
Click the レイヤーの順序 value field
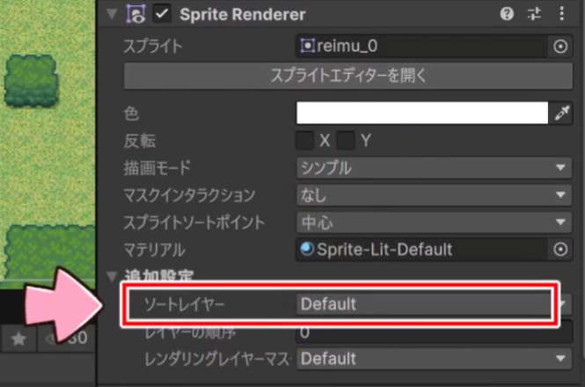click(434, 332)
